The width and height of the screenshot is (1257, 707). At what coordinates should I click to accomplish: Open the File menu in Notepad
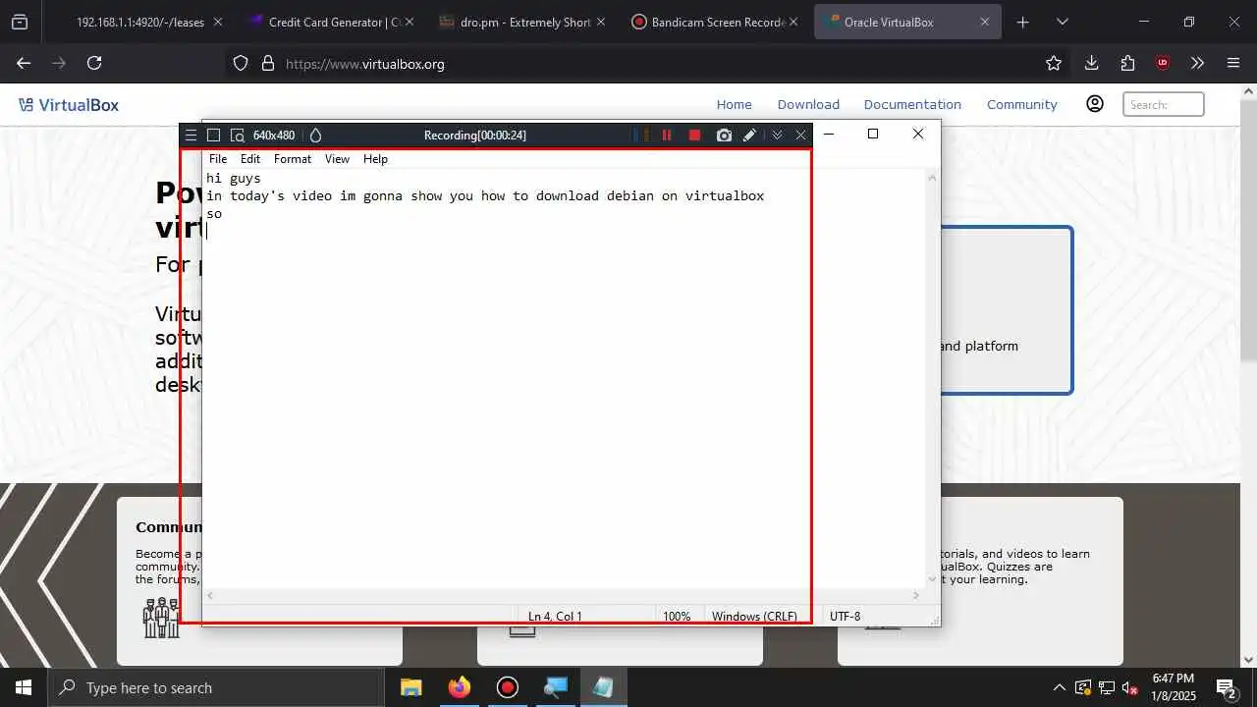coord(218,159)
